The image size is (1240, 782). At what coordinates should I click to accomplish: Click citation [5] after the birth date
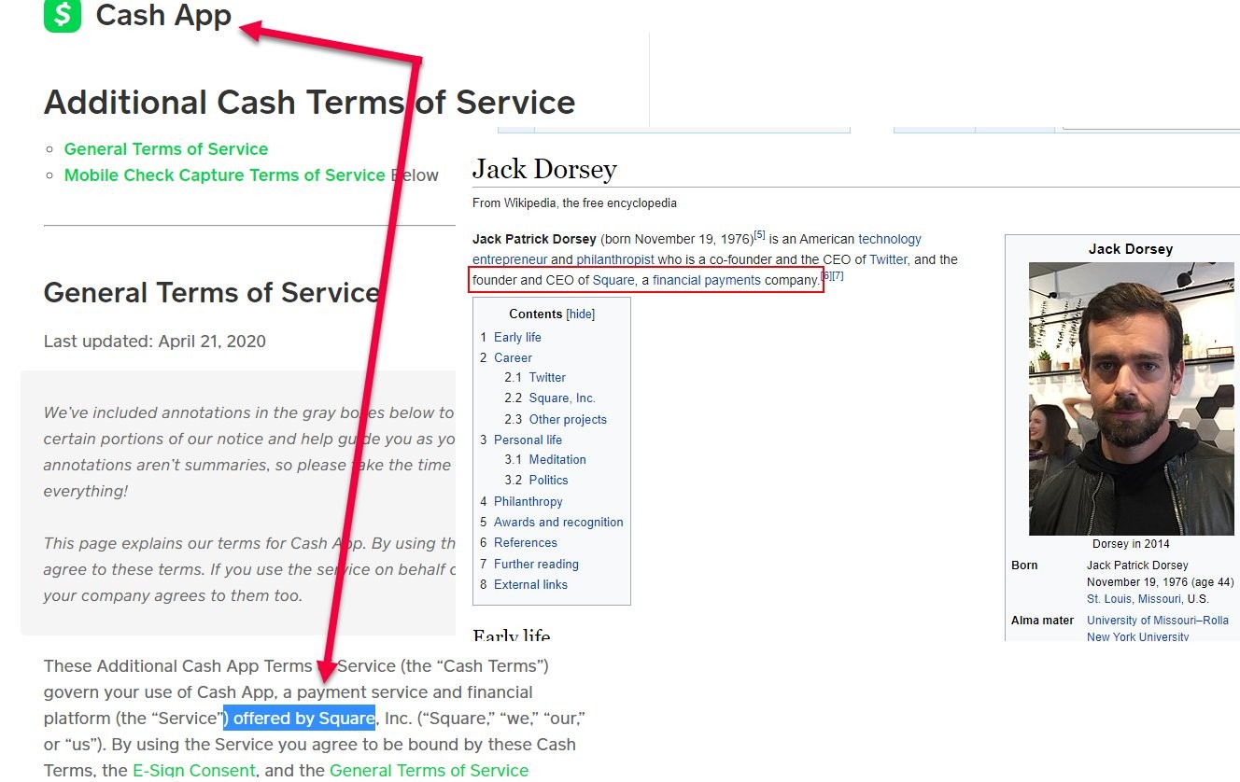[760, 235]
